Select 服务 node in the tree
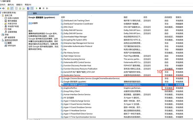The width and height of the screenshot is (193, 120). (10, 43)
